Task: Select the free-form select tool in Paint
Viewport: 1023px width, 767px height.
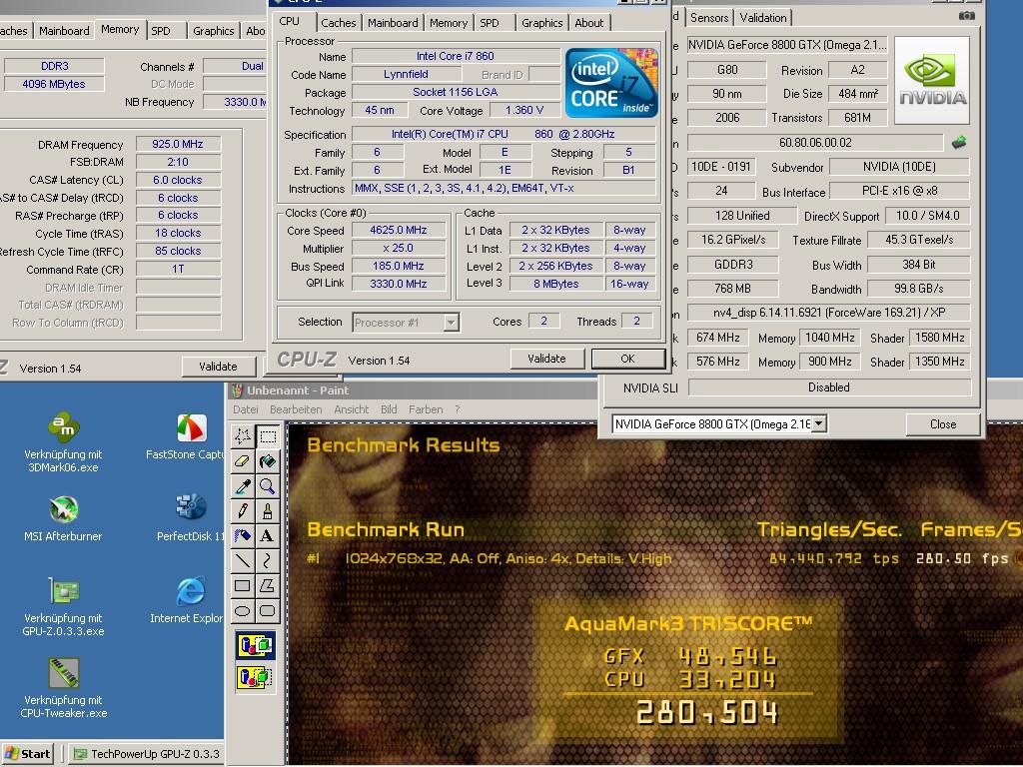Action: coord(243,436)
